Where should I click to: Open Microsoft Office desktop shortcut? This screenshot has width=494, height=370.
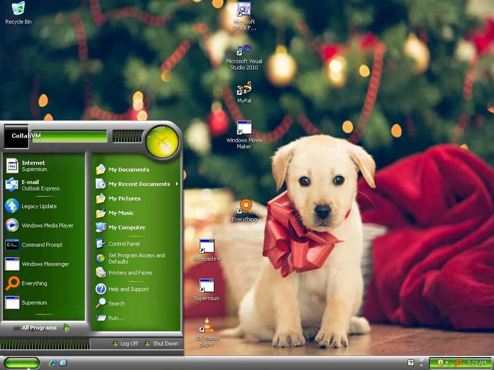click(244, 16)
